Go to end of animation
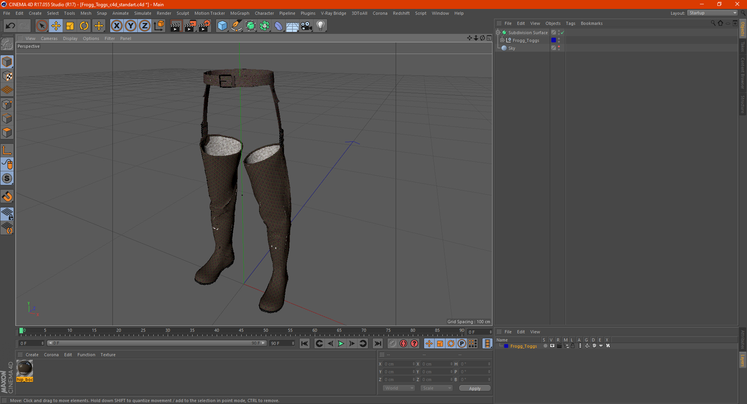The image size is (747, 404). pos(377,343)
